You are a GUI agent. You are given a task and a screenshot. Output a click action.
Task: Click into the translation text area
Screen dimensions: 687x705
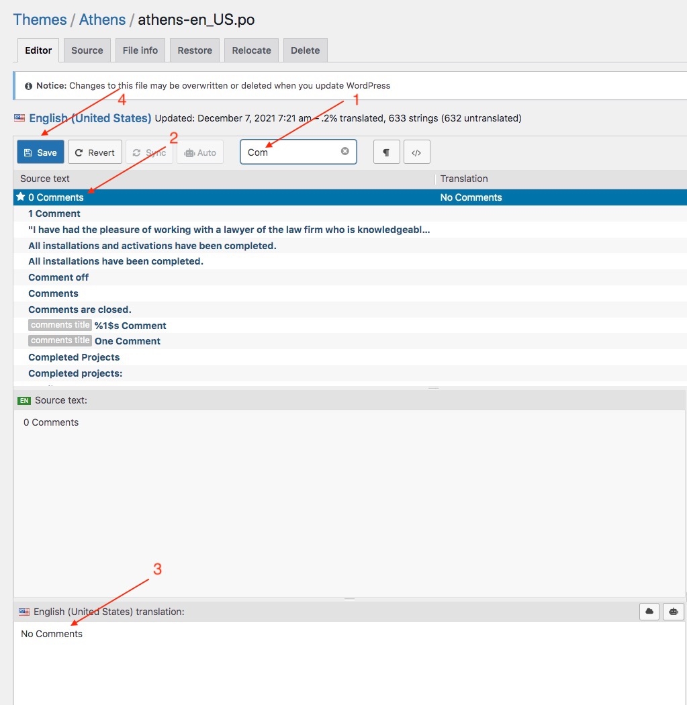tap(349, 665)
